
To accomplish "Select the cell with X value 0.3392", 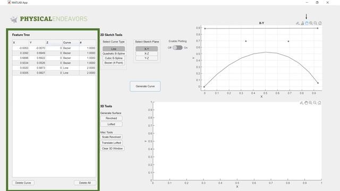I will (21, 53).
